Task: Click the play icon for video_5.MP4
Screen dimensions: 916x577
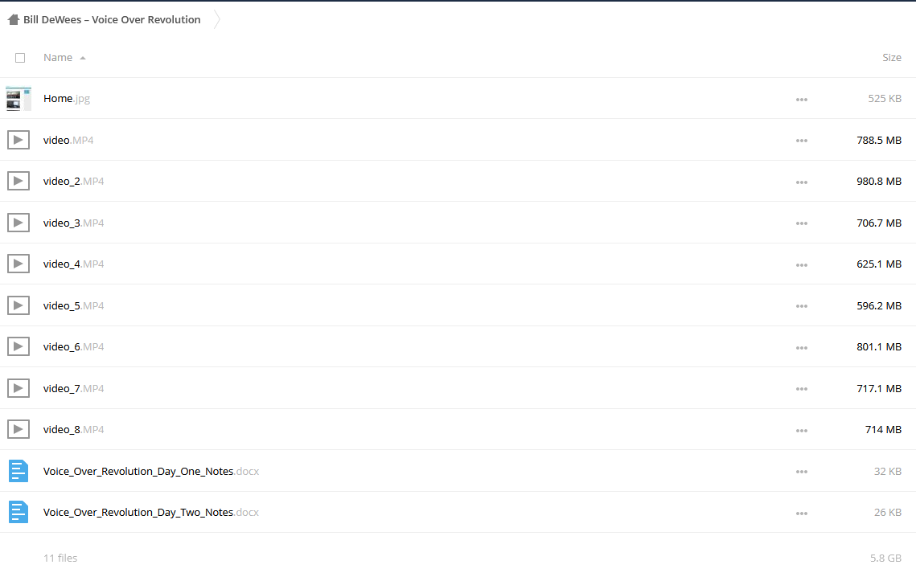Action: pos(18,305)
